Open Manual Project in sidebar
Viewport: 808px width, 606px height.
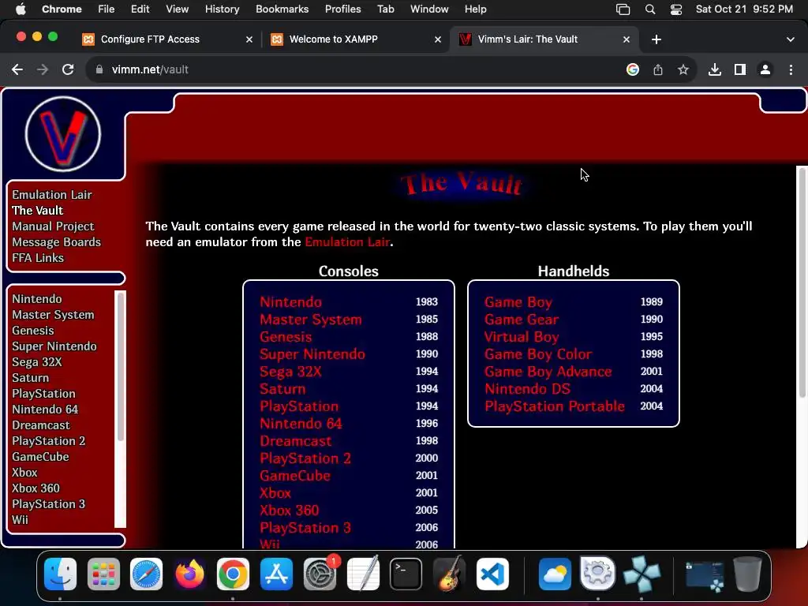tap(53, 226)
